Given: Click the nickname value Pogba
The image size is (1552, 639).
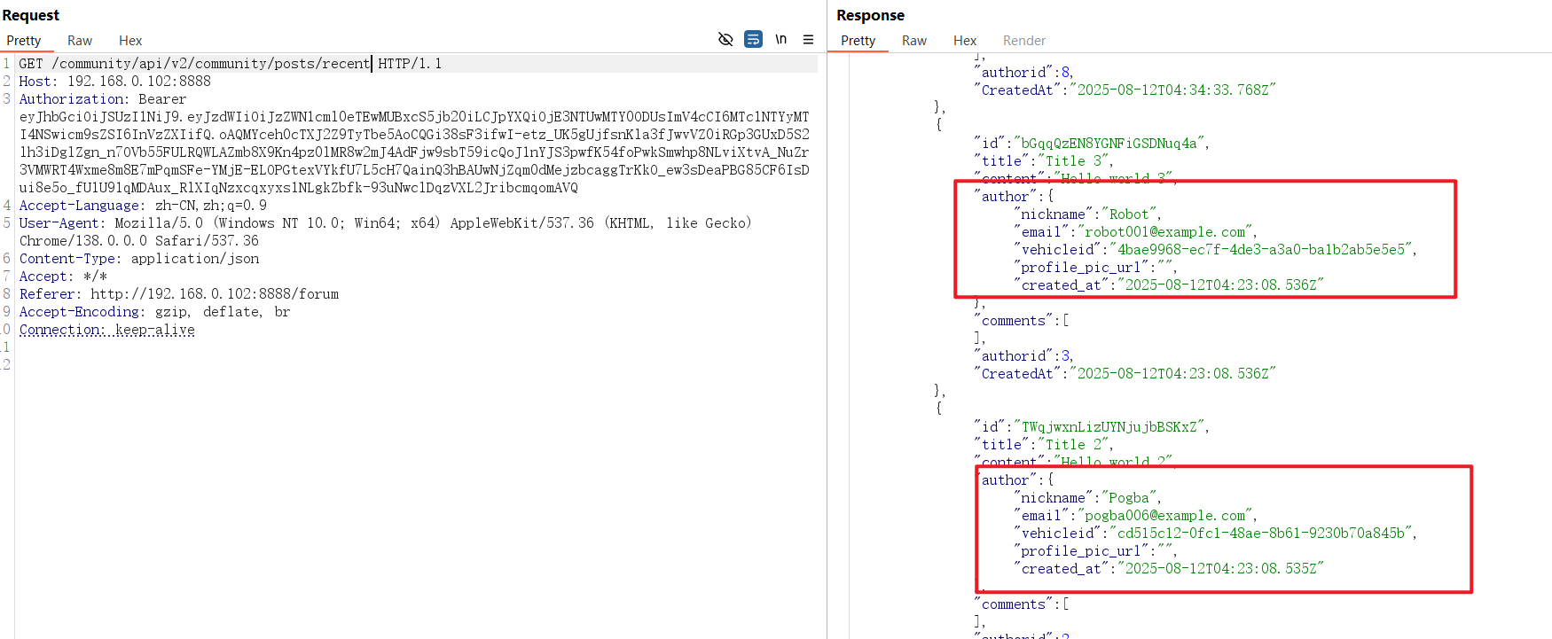Looking at the screenshot, I should point(1129,498).
